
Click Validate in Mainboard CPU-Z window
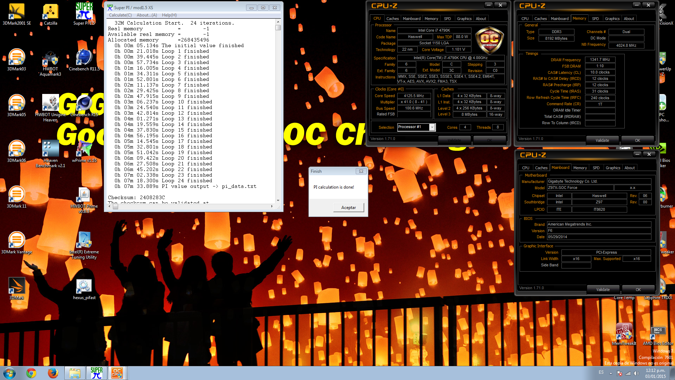[603, 290]
